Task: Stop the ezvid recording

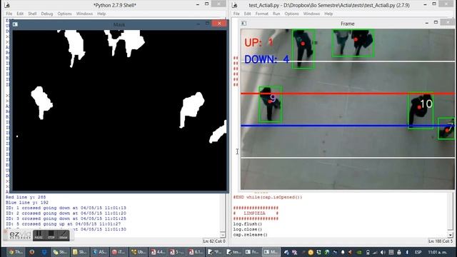Action: (x=51, y=235)
